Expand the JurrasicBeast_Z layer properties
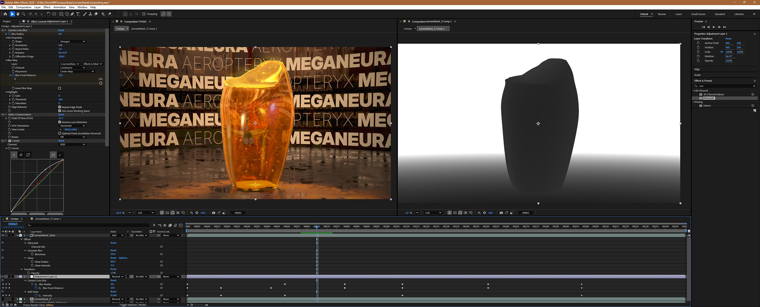Screen dimensions: 760x307 tap(18, 299)
